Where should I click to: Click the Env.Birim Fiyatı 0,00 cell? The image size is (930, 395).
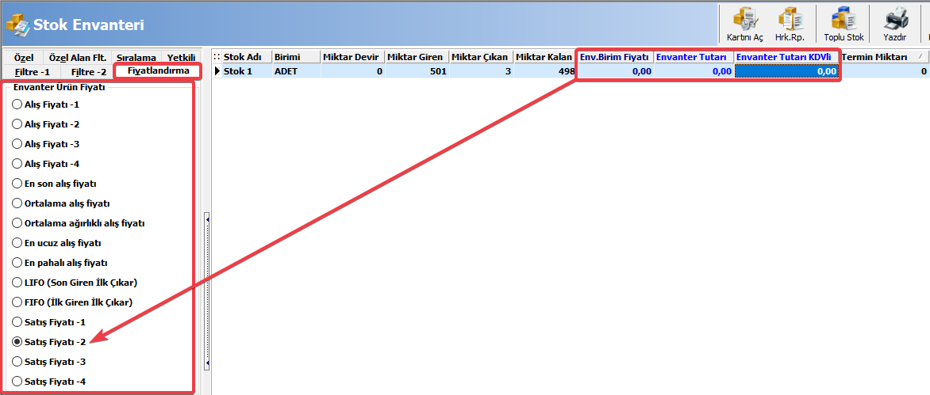click(x=615, y=71)
